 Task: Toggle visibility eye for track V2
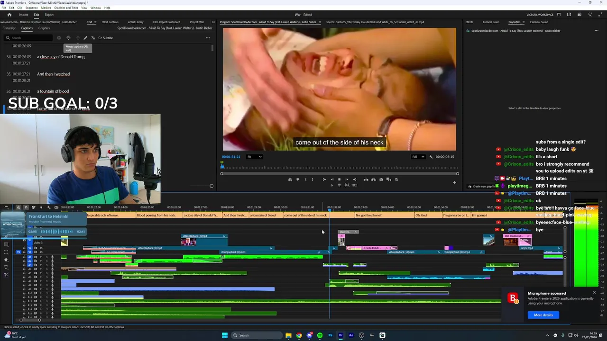pyautogui.click(x=41, y=248)
